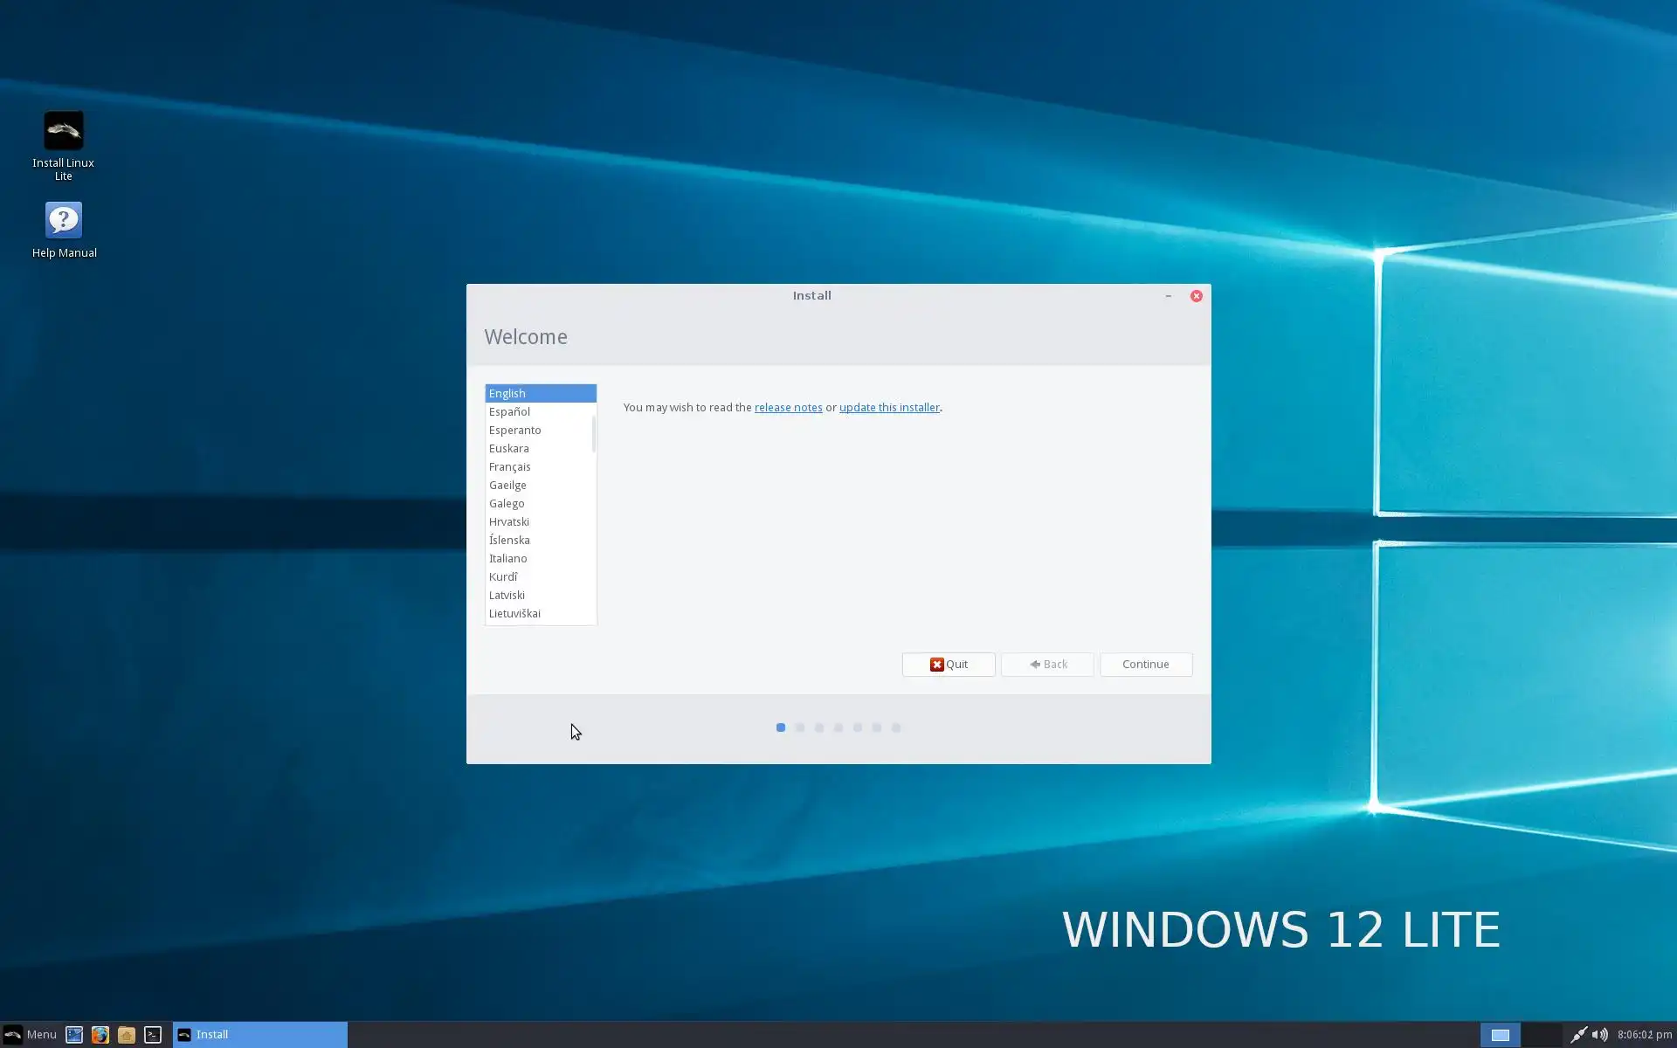This screenshot has width=1677, height=1048.
Task: Open the home folder taskbar icon
Action: [127, 1035]
